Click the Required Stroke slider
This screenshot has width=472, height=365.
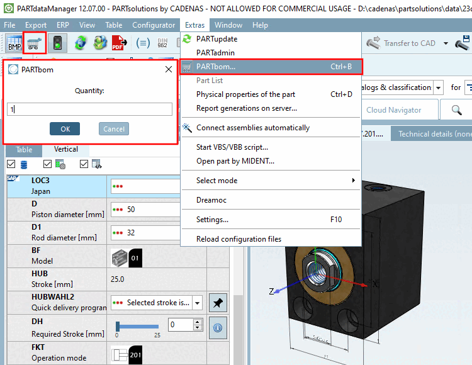[x=138, y=327]
